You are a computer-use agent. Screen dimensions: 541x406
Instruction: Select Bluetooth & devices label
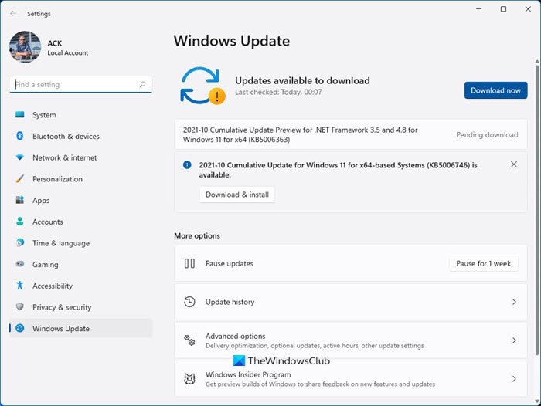66,136
